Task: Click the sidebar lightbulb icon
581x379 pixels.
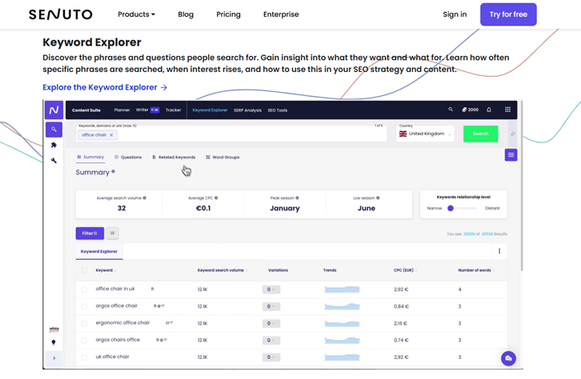Action: pyautogui.click(x=54, y=342)
